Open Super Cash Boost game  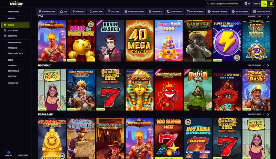[227, 41]
